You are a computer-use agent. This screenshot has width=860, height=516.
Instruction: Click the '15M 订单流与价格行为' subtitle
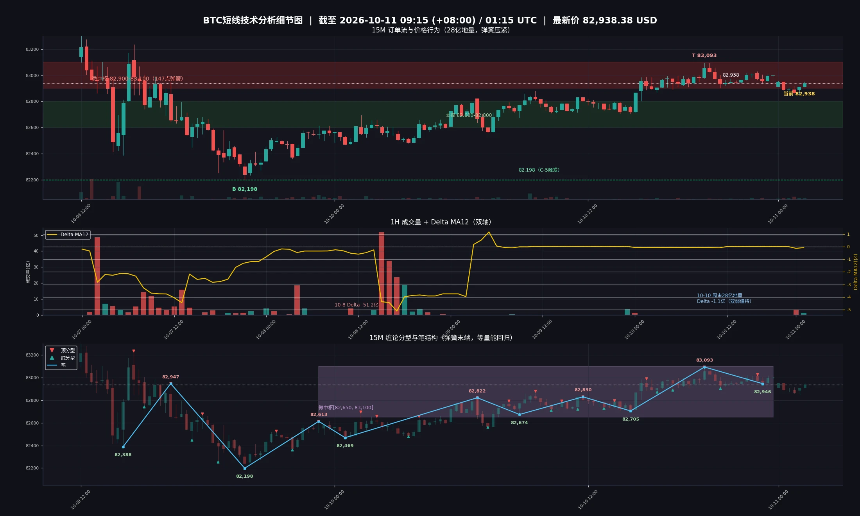(441, 30)
